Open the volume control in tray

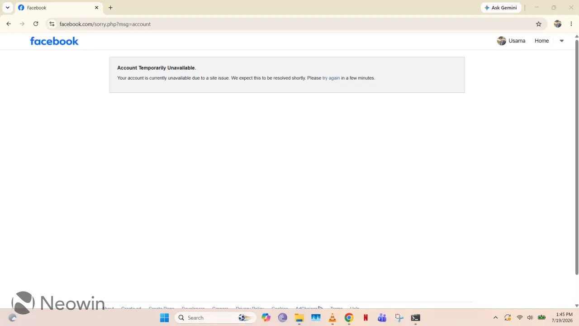point(530,318)
